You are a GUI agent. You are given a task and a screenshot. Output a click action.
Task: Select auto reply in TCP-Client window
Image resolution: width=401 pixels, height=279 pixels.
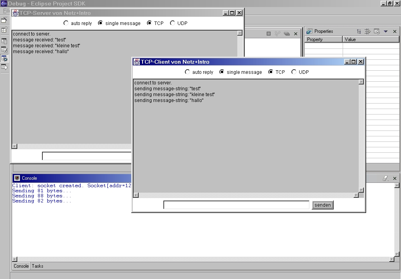188,72
